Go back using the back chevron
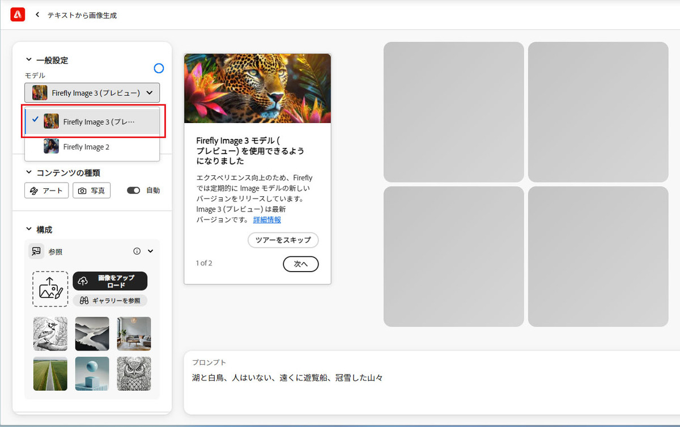The image size is (680, 427). pos(37,15)
